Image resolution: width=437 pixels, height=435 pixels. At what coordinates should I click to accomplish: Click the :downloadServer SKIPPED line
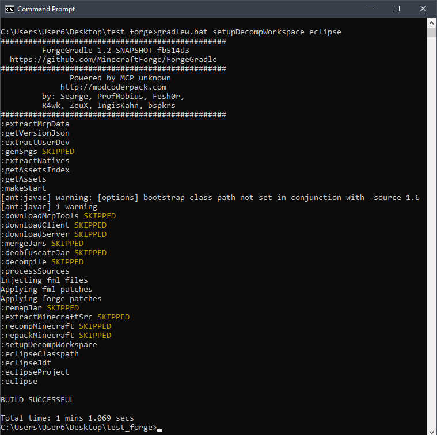pos(54,234)
